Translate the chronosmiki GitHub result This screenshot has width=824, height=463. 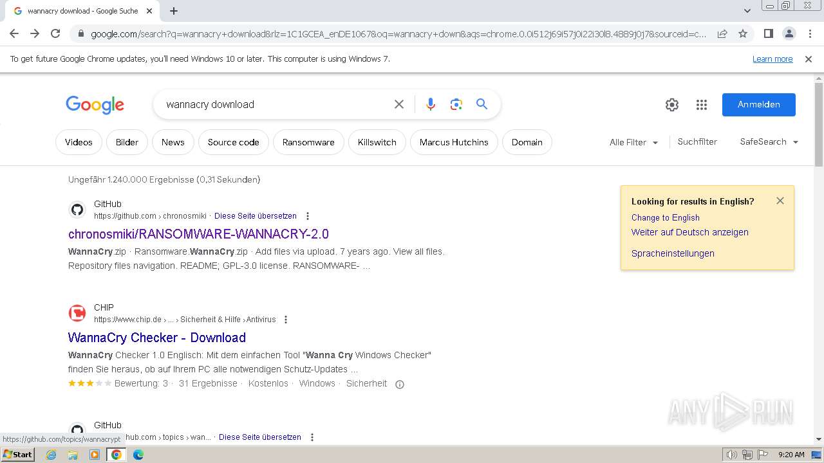[256, 216]
